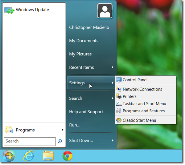The height and width of the screenshot is (165, 185).
Task: Click the Programs and Features icon
Action: [119, 111]
